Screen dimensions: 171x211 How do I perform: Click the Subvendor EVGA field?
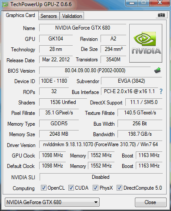tap(131, 81)
